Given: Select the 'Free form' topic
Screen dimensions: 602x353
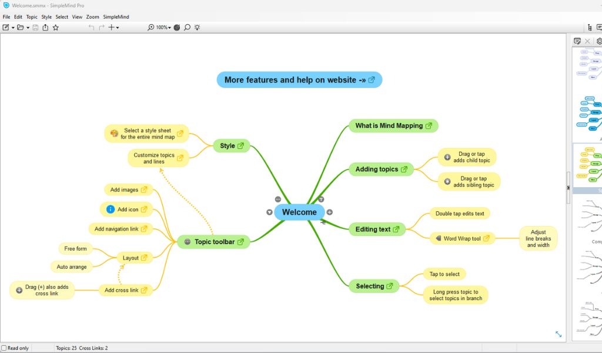Looking at the screenshot, I should point(76,248).
